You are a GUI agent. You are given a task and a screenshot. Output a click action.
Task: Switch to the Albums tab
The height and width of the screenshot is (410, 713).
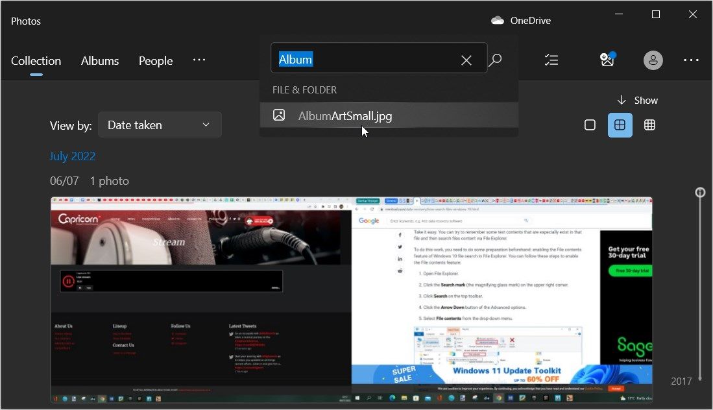(100, 61)
